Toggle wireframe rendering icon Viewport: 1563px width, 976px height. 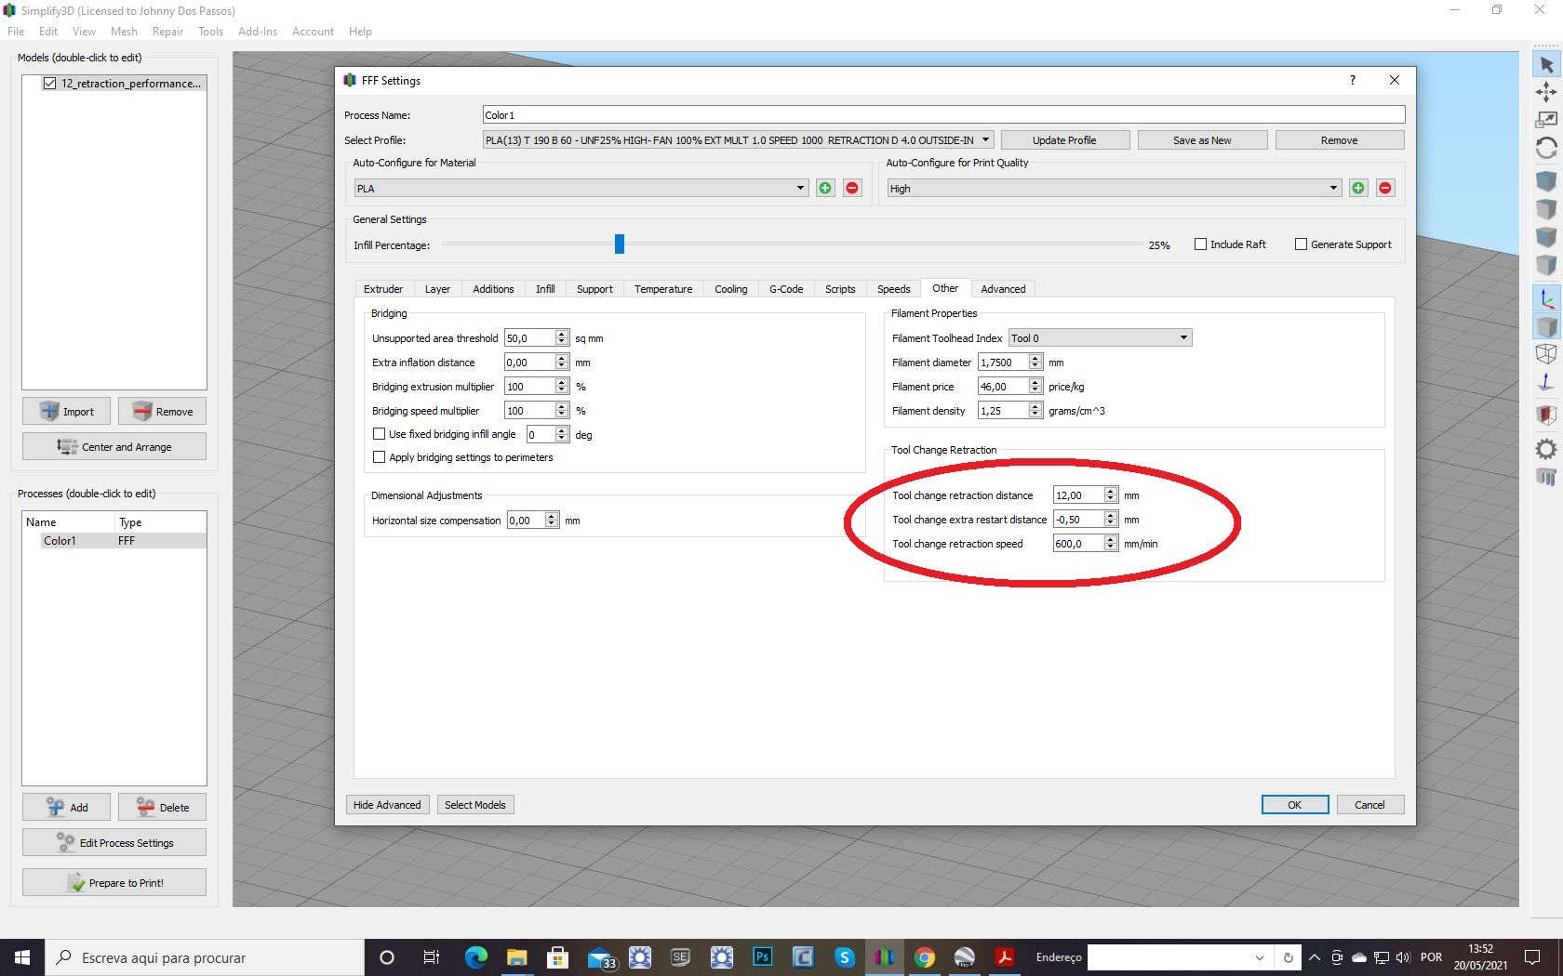coord(1545,354)
